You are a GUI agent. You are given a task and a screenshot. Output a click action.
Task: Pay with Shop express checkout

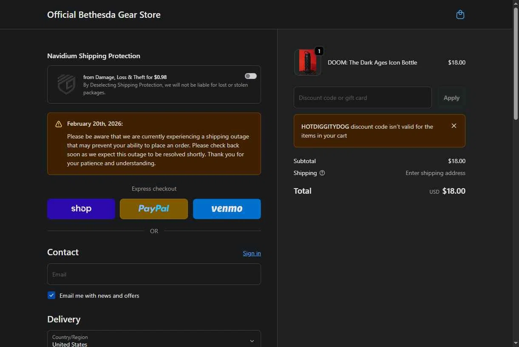click(81, 209)
